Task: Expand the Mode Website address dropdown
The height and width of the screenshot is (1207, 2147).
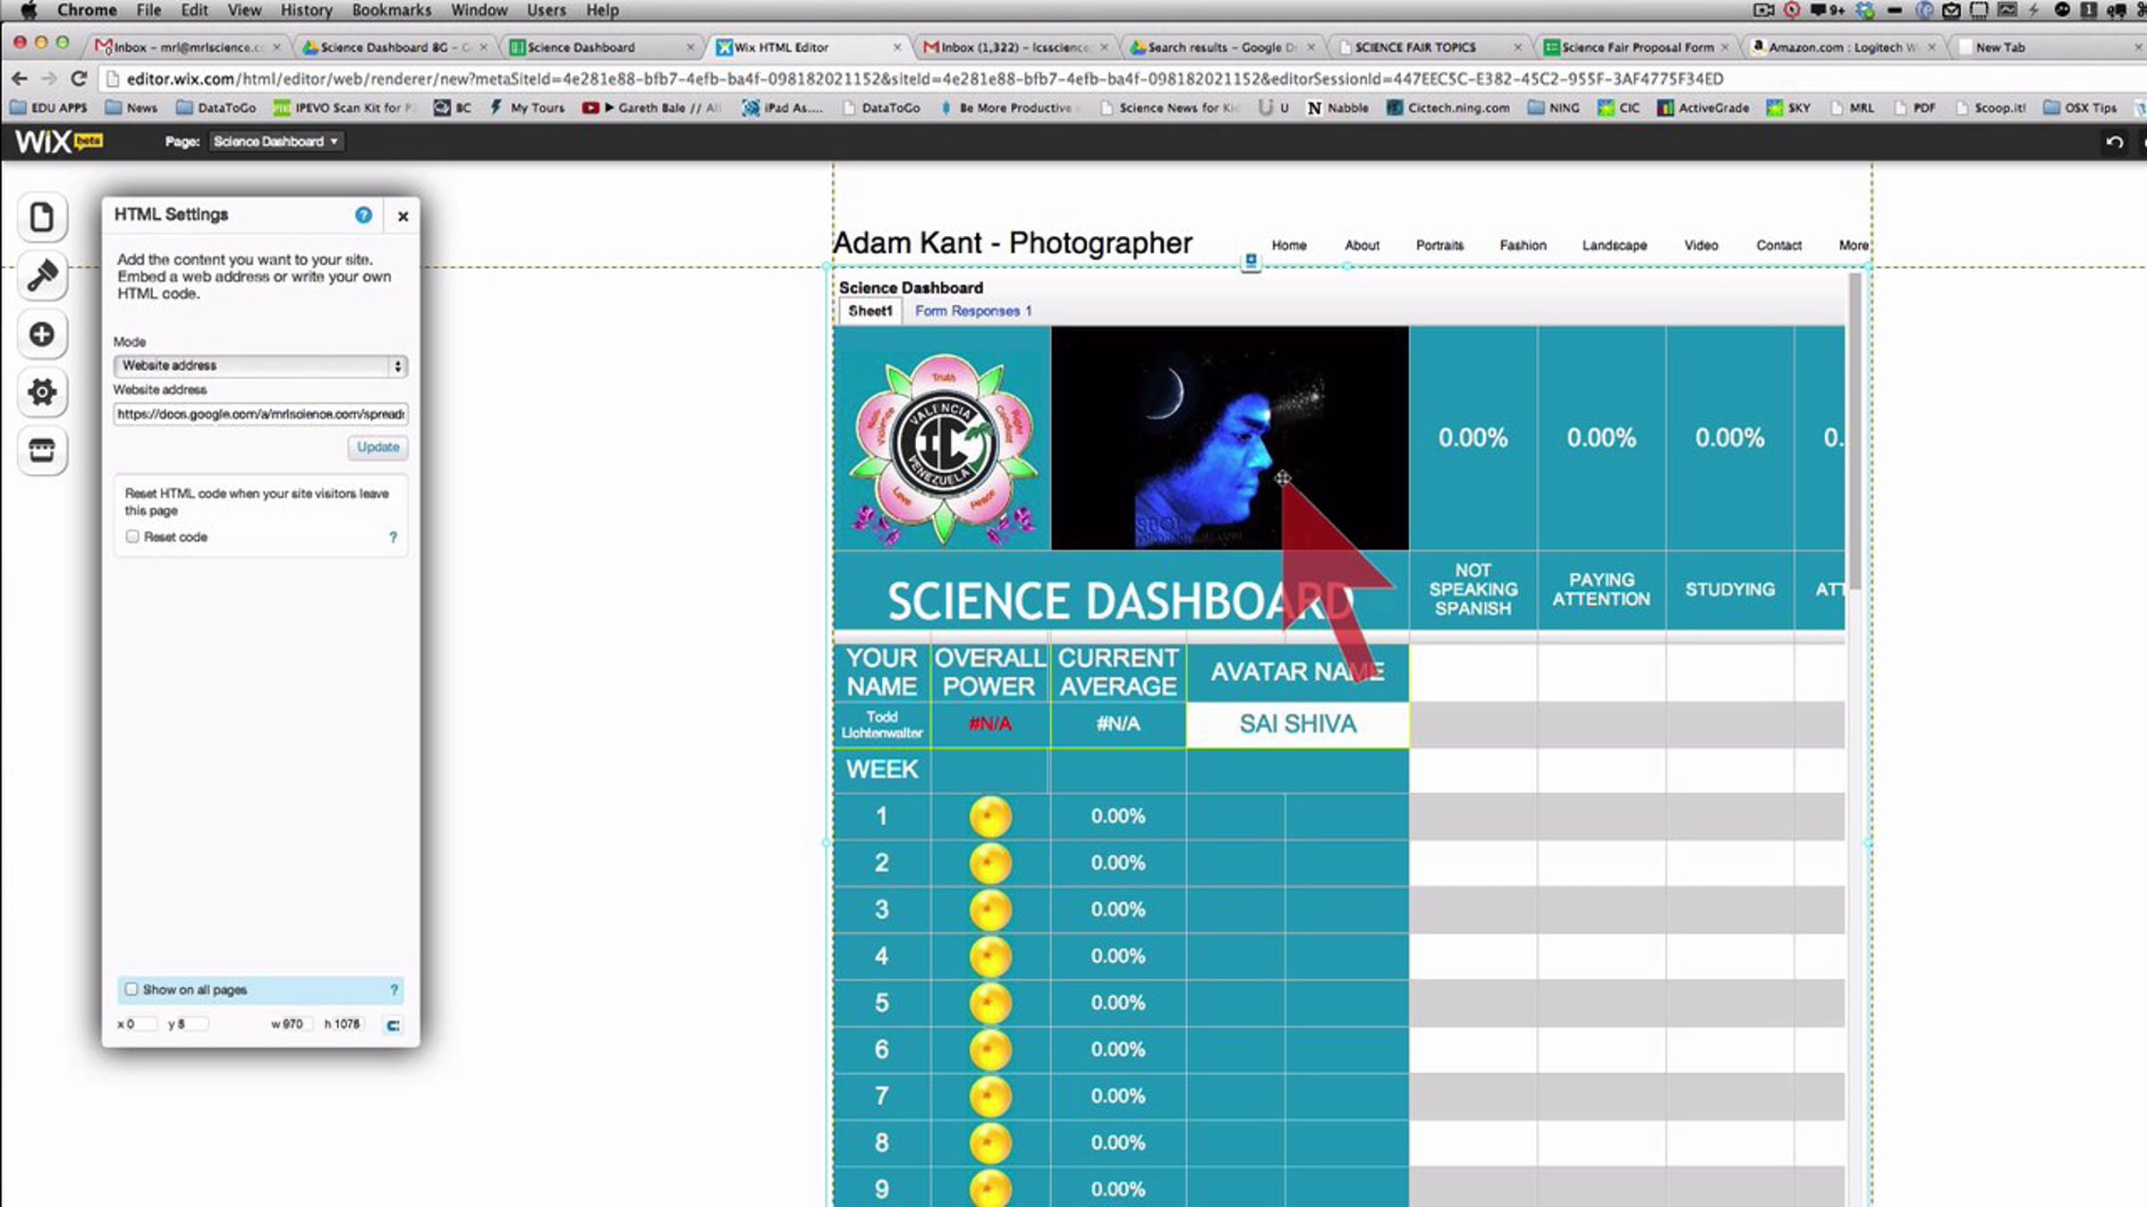Action: click(260, 366)
